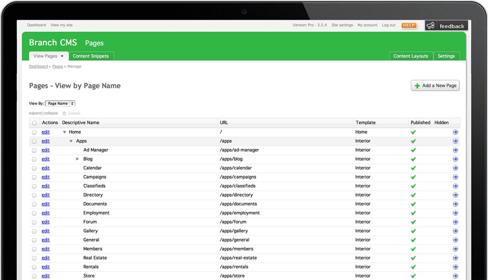This screenshot has height=280, width=488.
Task: Click the arrow icon in Members row
Action: pos(455,249)
